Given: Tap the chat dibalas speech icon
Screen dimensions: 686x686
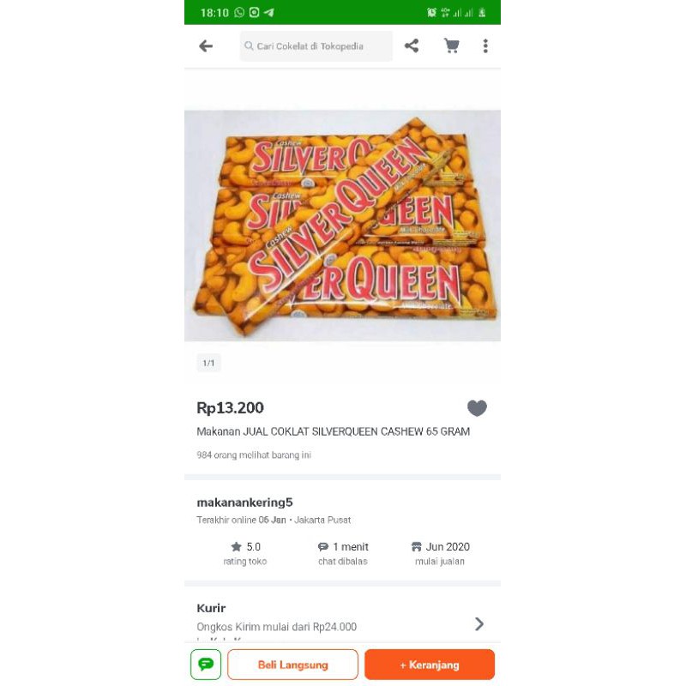Looking at the screenshot, I should click(x=323, y=547).
